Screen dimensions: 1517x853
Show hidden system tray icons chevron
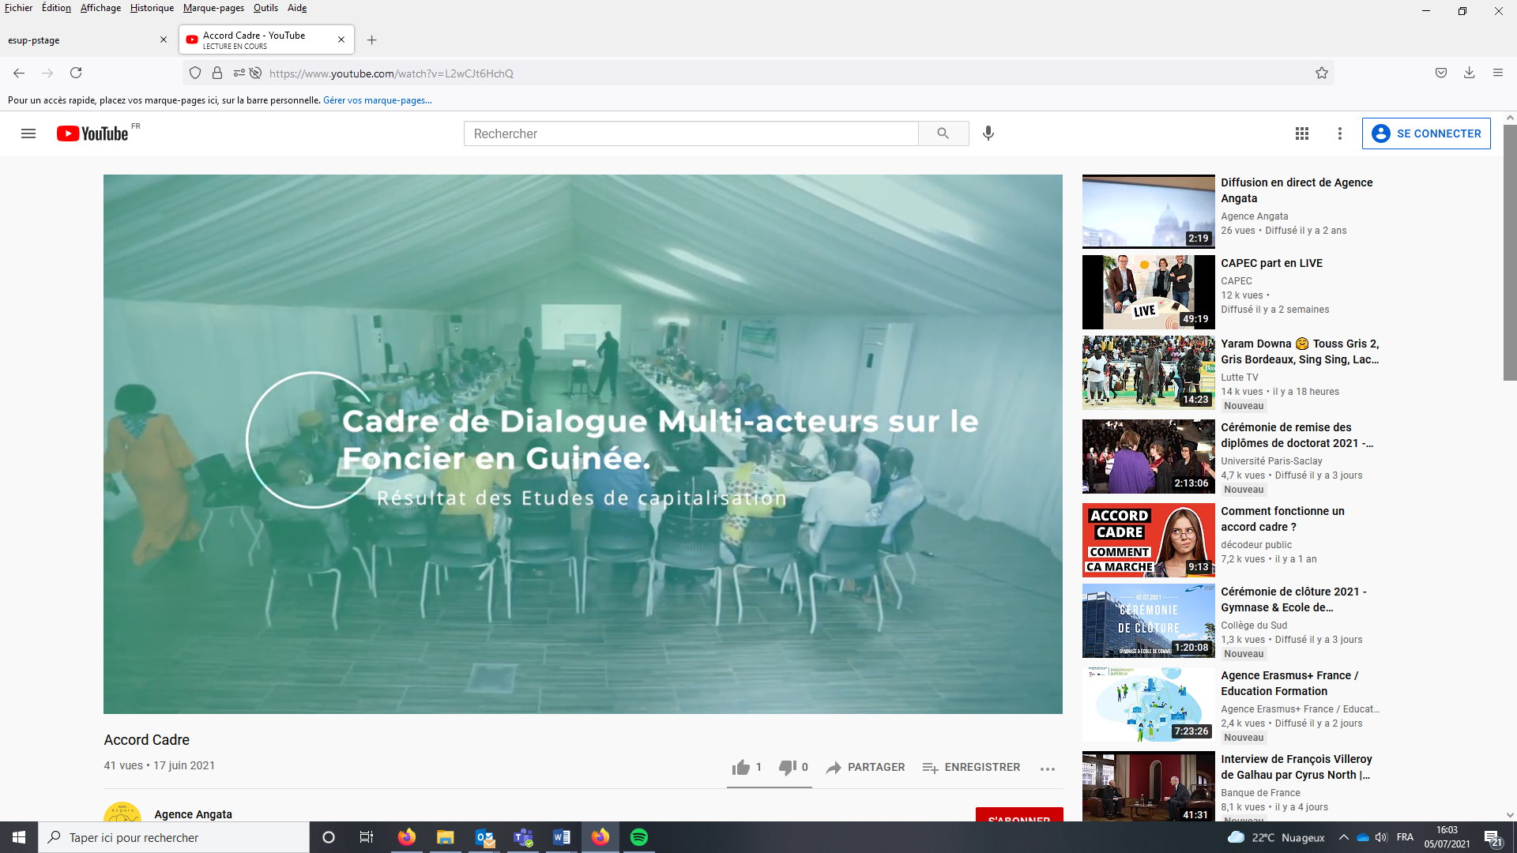(1343, 837)
